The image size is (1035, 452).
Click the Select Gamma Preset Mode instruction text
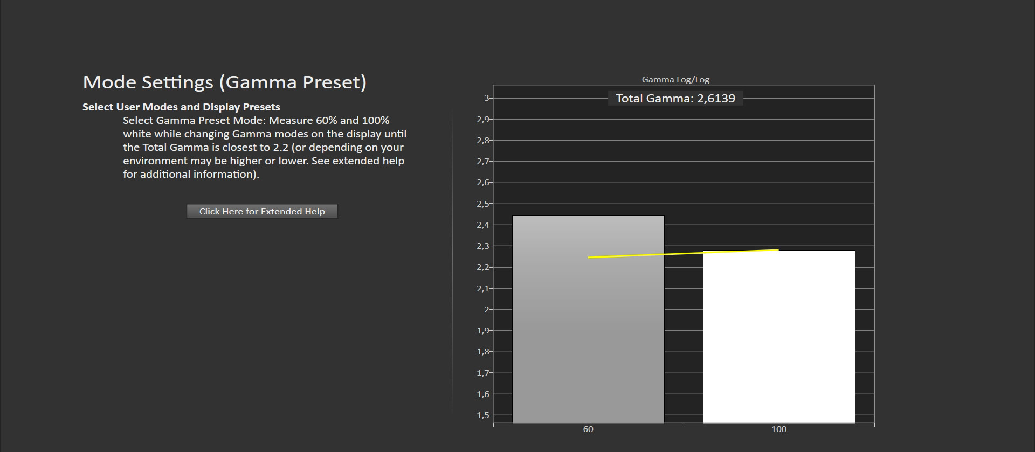[x=265, y=147]
